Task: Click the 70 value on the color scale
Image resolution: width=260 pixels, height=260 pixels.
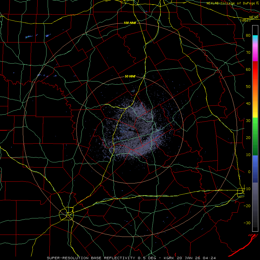Action: (248, 52)
